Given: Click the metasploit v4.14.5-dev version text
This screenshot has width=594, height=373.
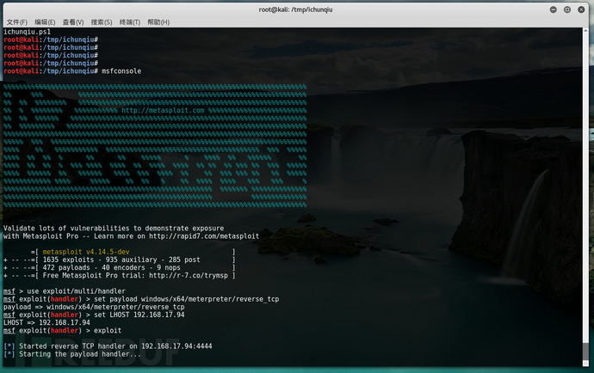Looking at the screenshot, I should coord(86,252).
